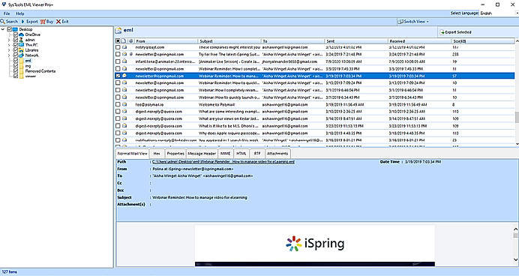Screen dimensions: 519x276
Task: Uncheck the Removed Contents checkbox
Action: (16, 70)
